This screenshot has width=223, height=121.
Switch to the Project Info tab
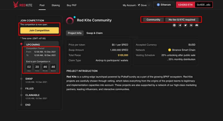click(x=75, y=33)
